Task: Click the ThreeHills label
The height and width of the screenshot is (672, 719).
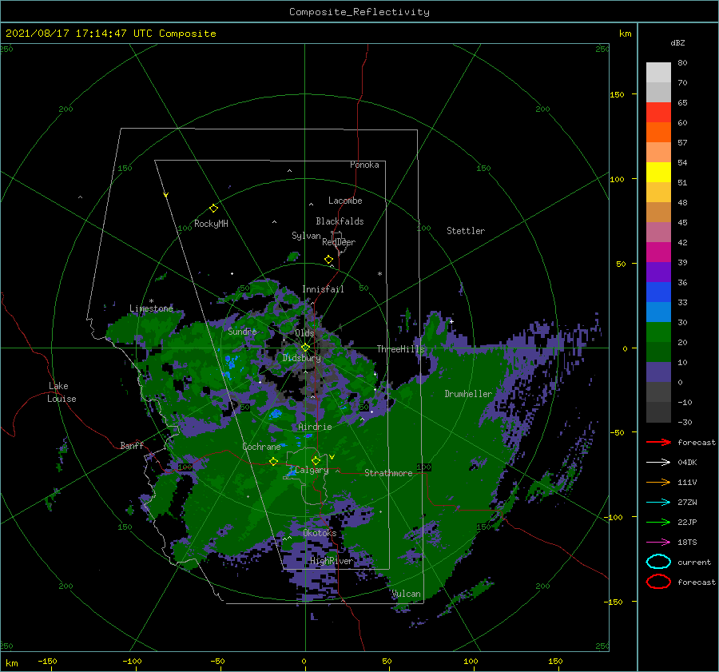Action: click(400, 349)
